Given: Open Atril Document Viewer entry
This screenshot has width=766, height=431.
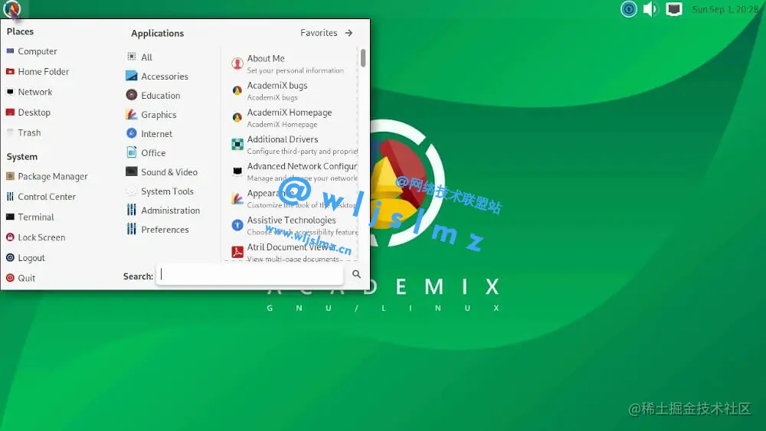Looking at the screenshot, I should click(x=293, y=252).
